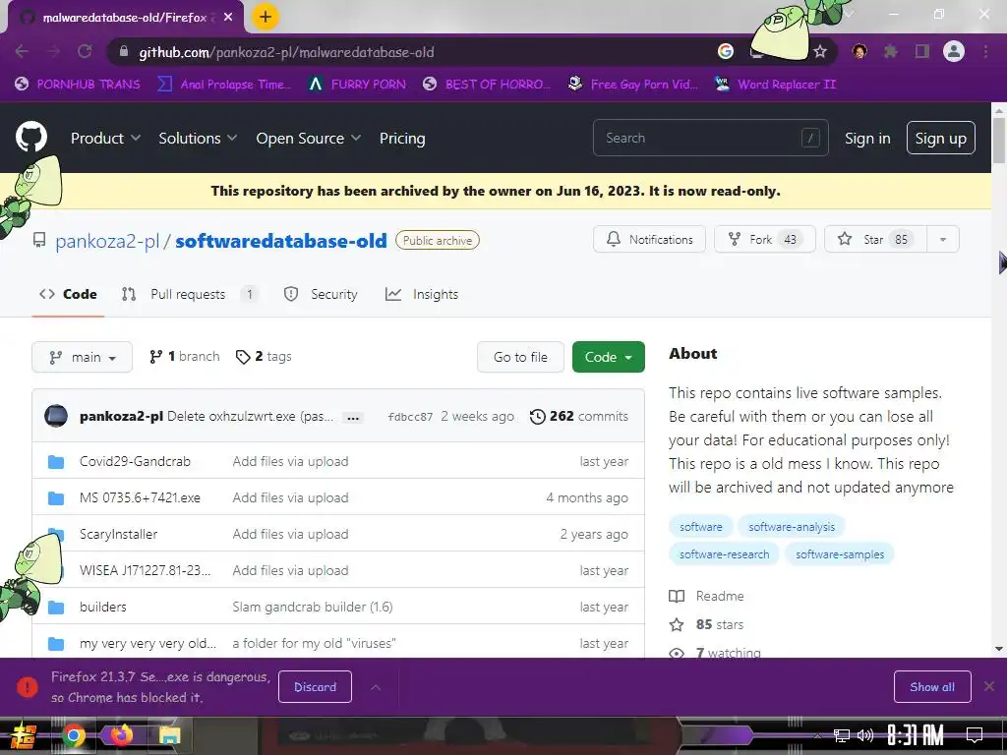Image resolution: width=1007 pixels, height=755 pixels.
Task: Click the Google icon in address bar
Action: pos(725,51)
